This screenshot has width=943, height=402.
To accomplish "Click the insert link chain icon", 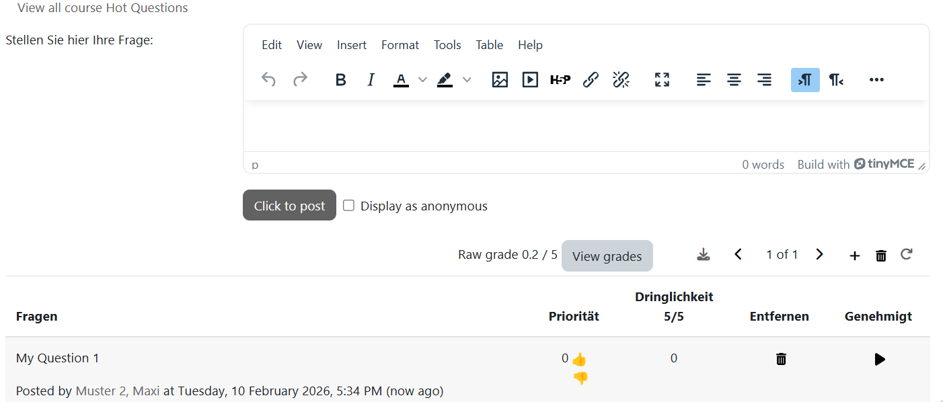I will point(591,80).
